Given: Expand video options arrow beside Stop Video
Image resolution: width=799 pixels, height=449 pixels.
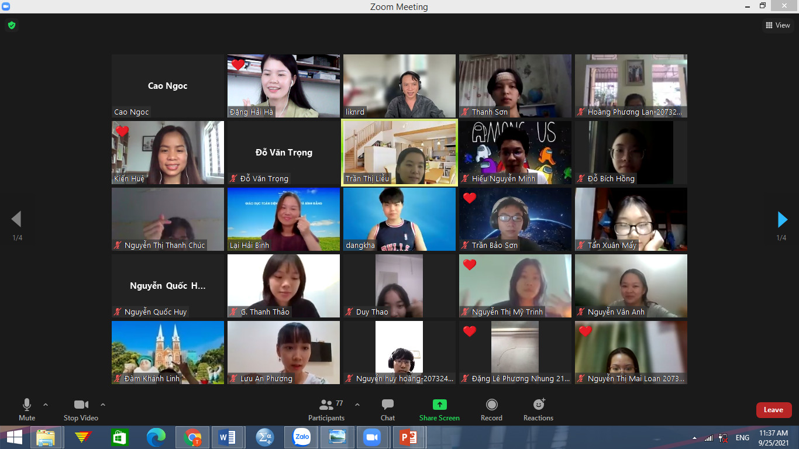Looking at the screenshot, I should [x=103, y=405].
